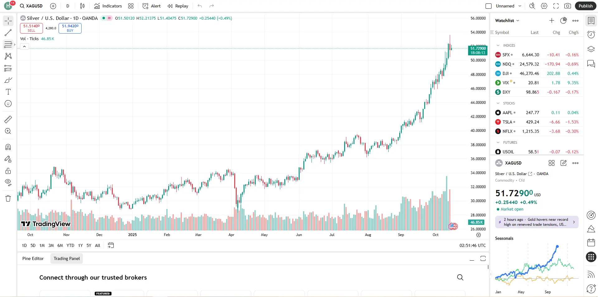Click the XAGUSD symbol search field

click(31, 6)
